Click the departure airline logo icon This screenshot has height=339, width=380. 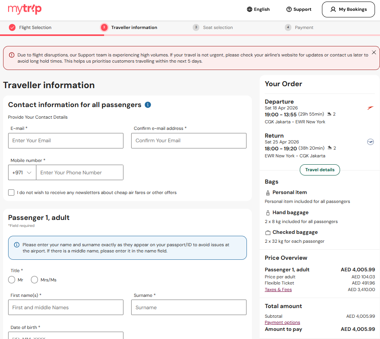click(x=370, y=108)
